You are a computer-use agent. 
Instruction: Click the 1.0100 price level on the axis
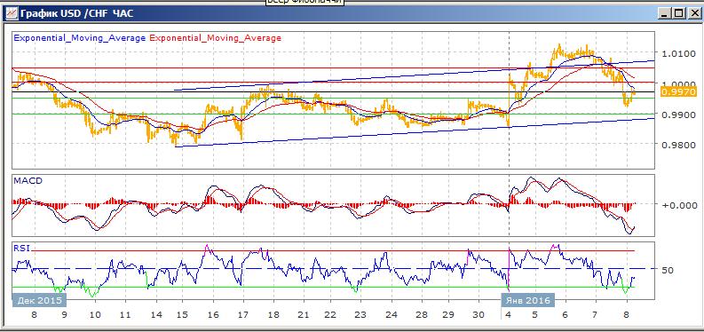click(676, 54)
